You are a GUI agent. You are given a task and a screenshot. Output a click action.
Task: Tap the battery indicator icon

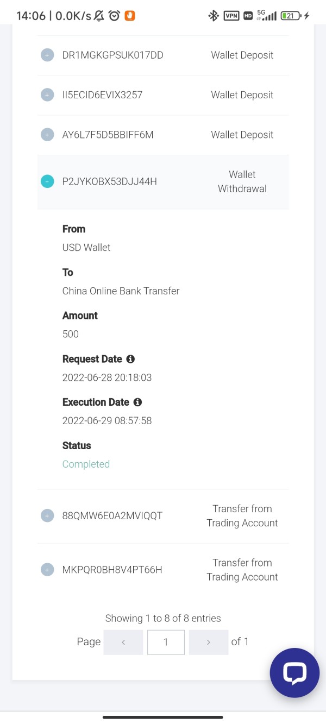click(291, 16)
